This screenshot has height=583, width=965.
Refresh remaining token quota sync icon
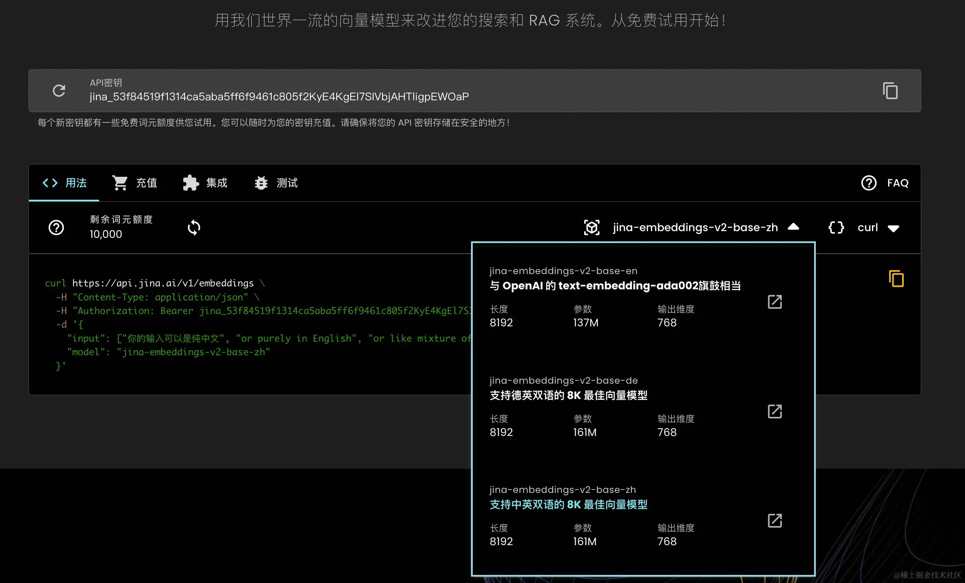pyautogui.click(x=194, y=228)
